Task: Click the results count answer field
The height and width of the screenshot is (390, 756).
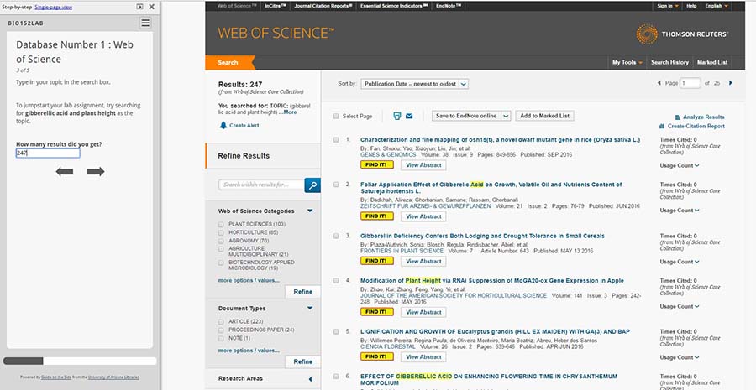Action: pos(48,153)
